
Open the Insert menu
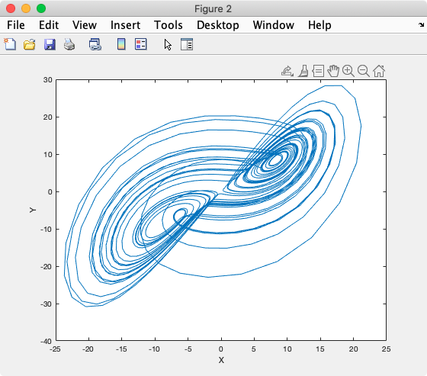click(x=125, y=25)
